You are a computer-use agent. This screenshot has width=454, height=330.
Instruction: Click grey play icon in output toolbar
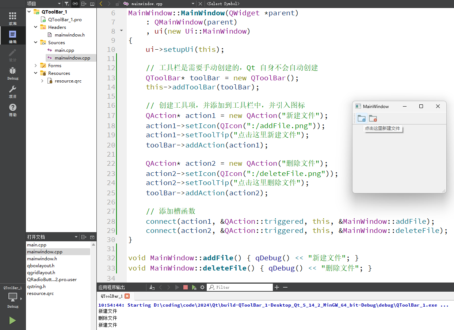[x=177, y=287]
